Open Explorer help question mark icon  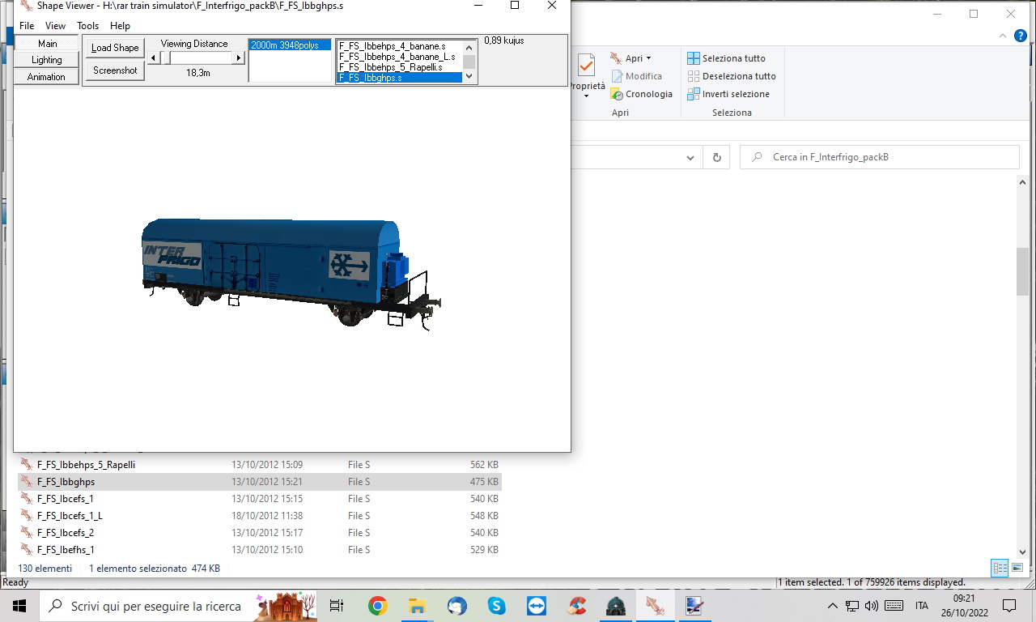click(1021, 36)
